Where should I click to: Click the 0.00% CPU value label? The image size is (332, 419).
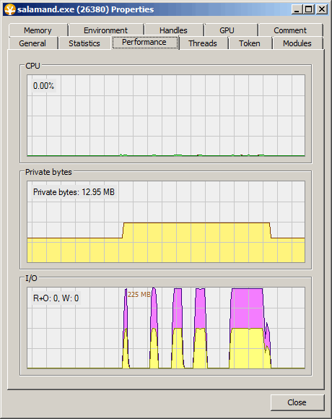tap(43, 86)
